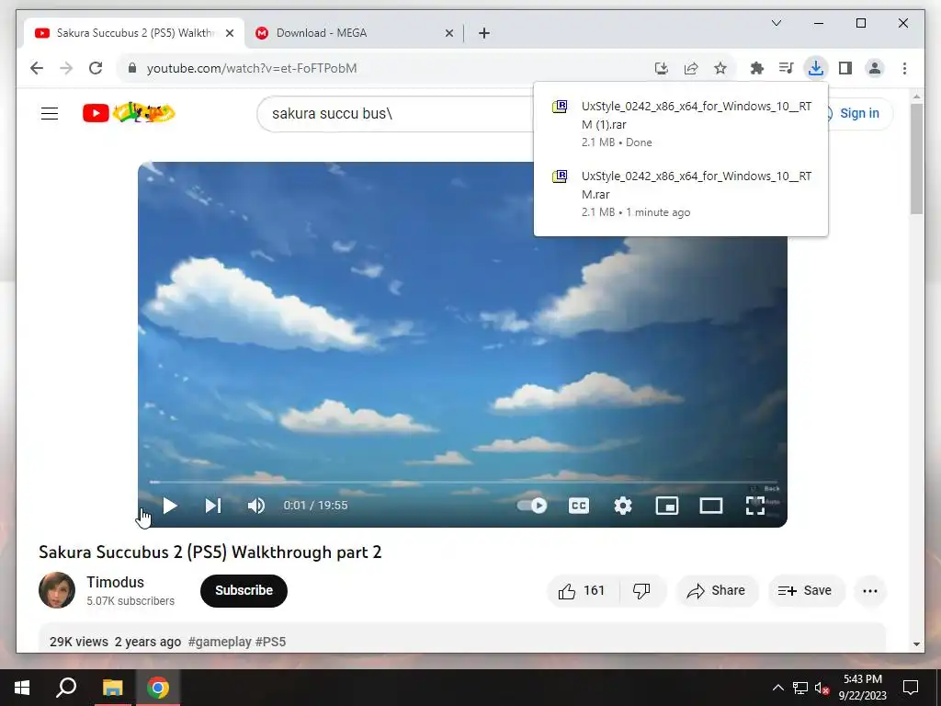Toggle autoplay switch in player
Screen dimensions: 941x706
(532, 506)
